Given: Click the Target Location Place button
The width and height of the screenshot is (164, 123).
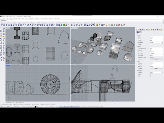Looking at the screenshot, I should [156, 69].
